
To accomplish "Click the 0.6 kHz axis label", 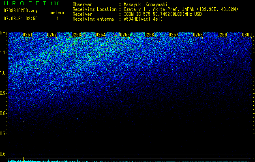I will [3, 154].
